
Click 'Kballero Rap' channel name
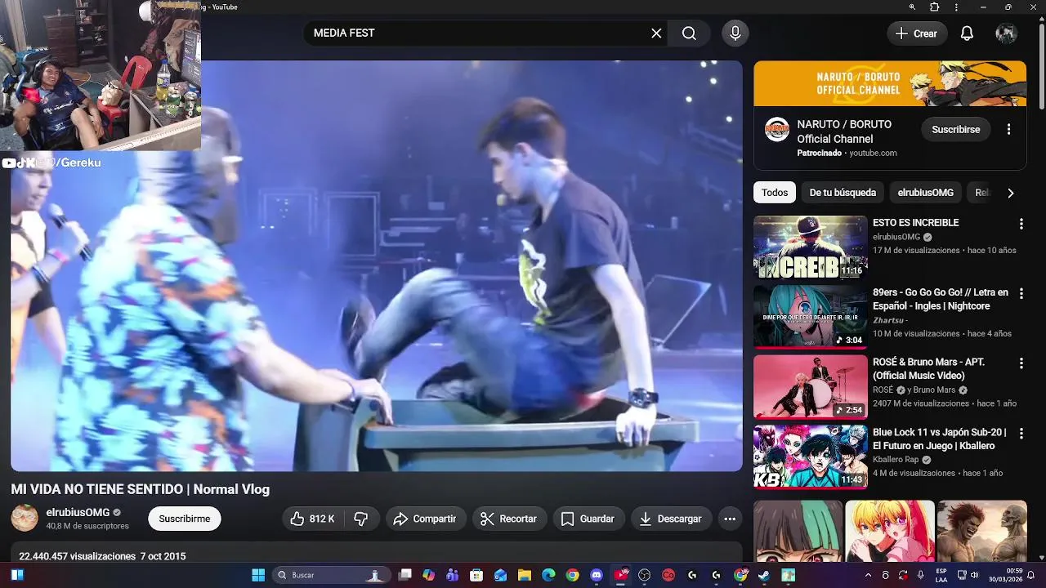tap(896, 460)
